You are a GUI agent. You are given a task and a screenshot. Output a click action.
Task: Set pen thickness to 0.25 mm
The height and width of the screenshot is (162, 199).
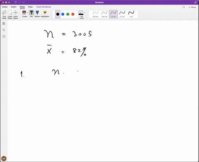pyautogui.click(x=95, y=14)
